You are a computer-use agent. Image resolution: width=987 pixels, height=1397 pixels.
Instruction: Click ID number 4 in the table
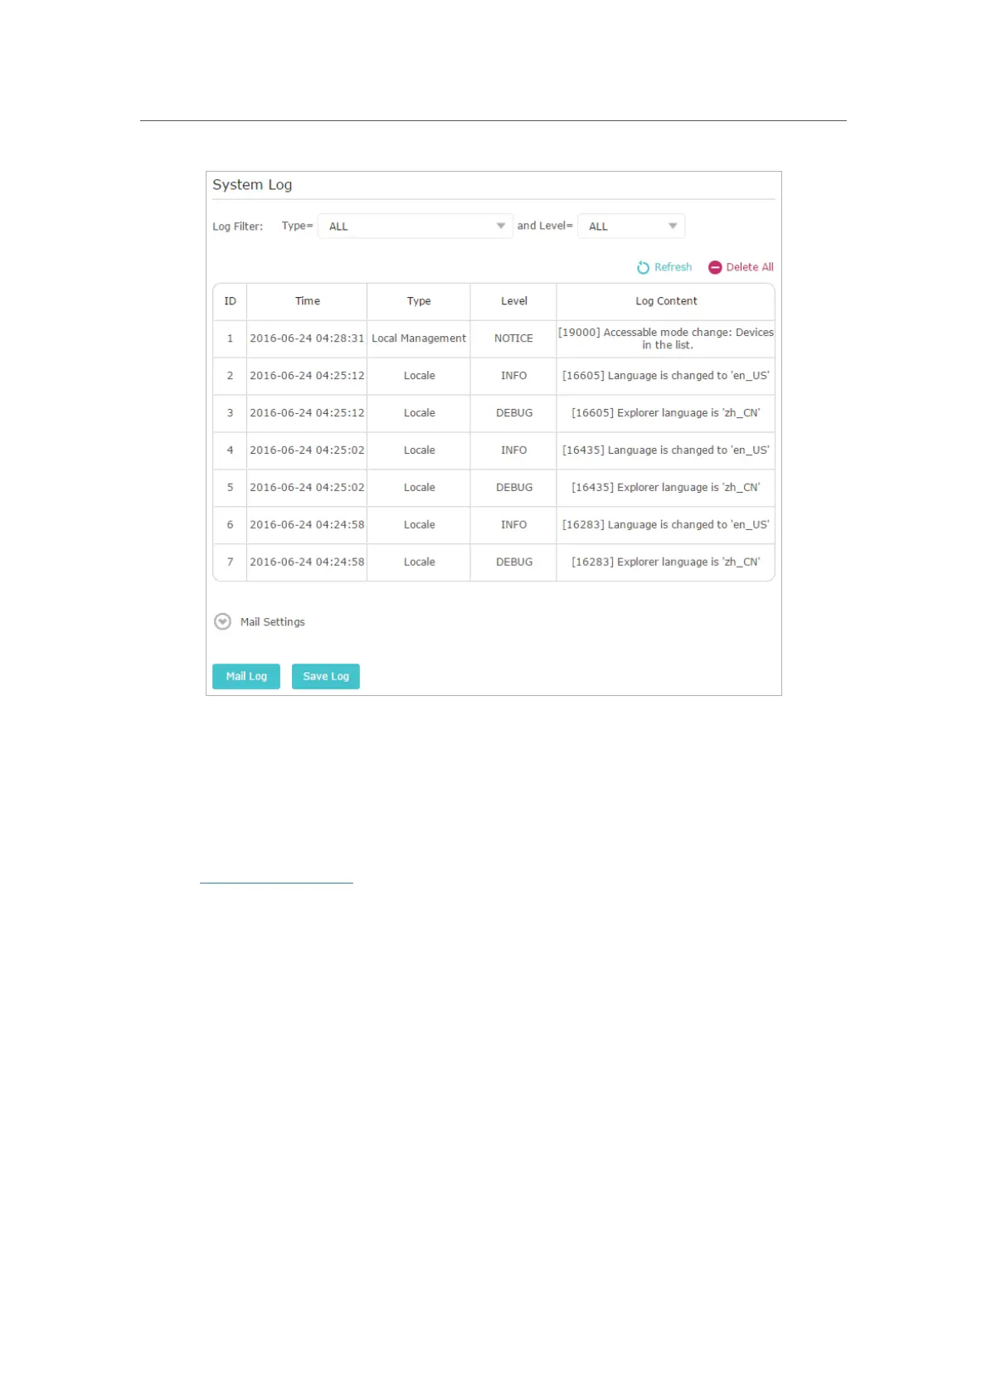(230, 450)
